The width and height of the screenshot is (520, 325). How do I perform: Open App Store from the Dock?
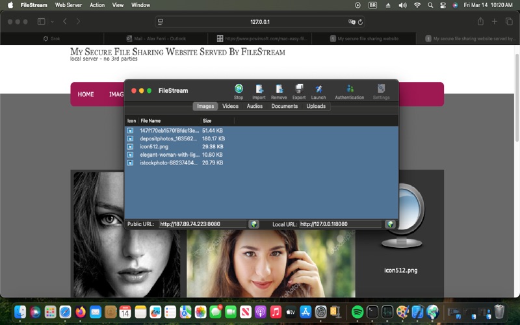[x=305, y=312]
